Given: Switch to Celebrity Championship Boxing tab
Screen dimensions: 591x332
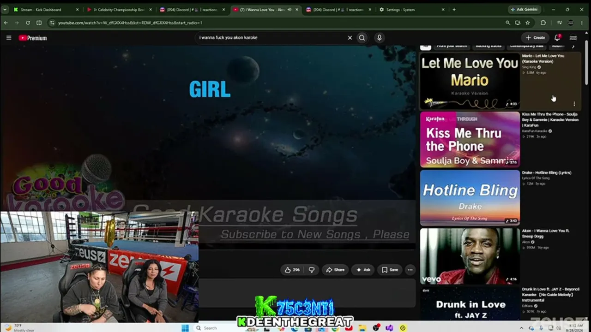Looking at the screenshot, I should [x=120, y=10].
